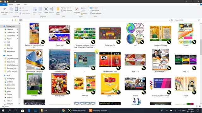Click the Copy icon in the ribbon
The image size is (202, 113).
11,9
